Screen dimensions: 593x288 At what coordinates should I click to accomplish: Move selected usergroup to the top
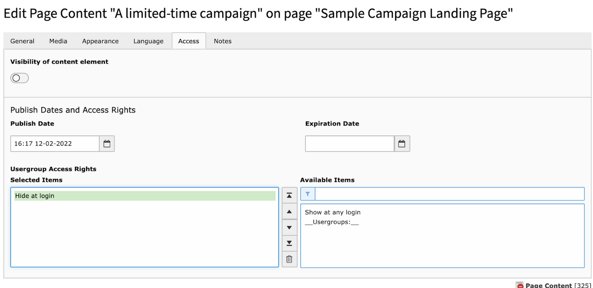click(x=289, y=195)
